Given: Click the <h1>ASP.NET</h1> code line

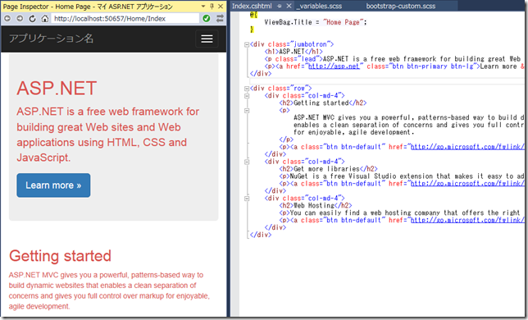Looking at the screenshot, I should 294,52.
